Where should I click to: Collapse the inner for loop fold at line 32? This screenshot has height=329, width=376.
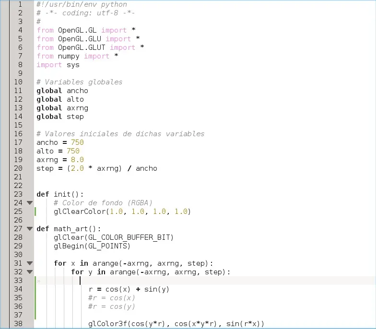pos(30,272)
